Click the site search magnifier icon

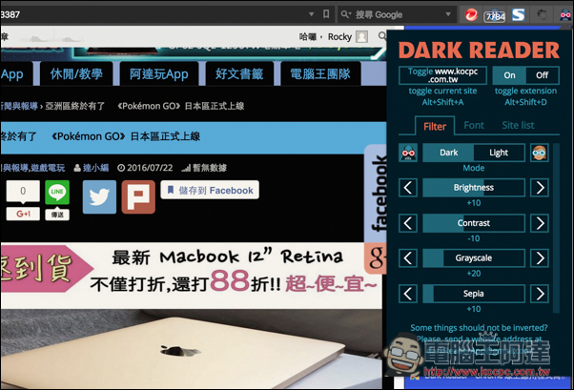pos(381,36)
